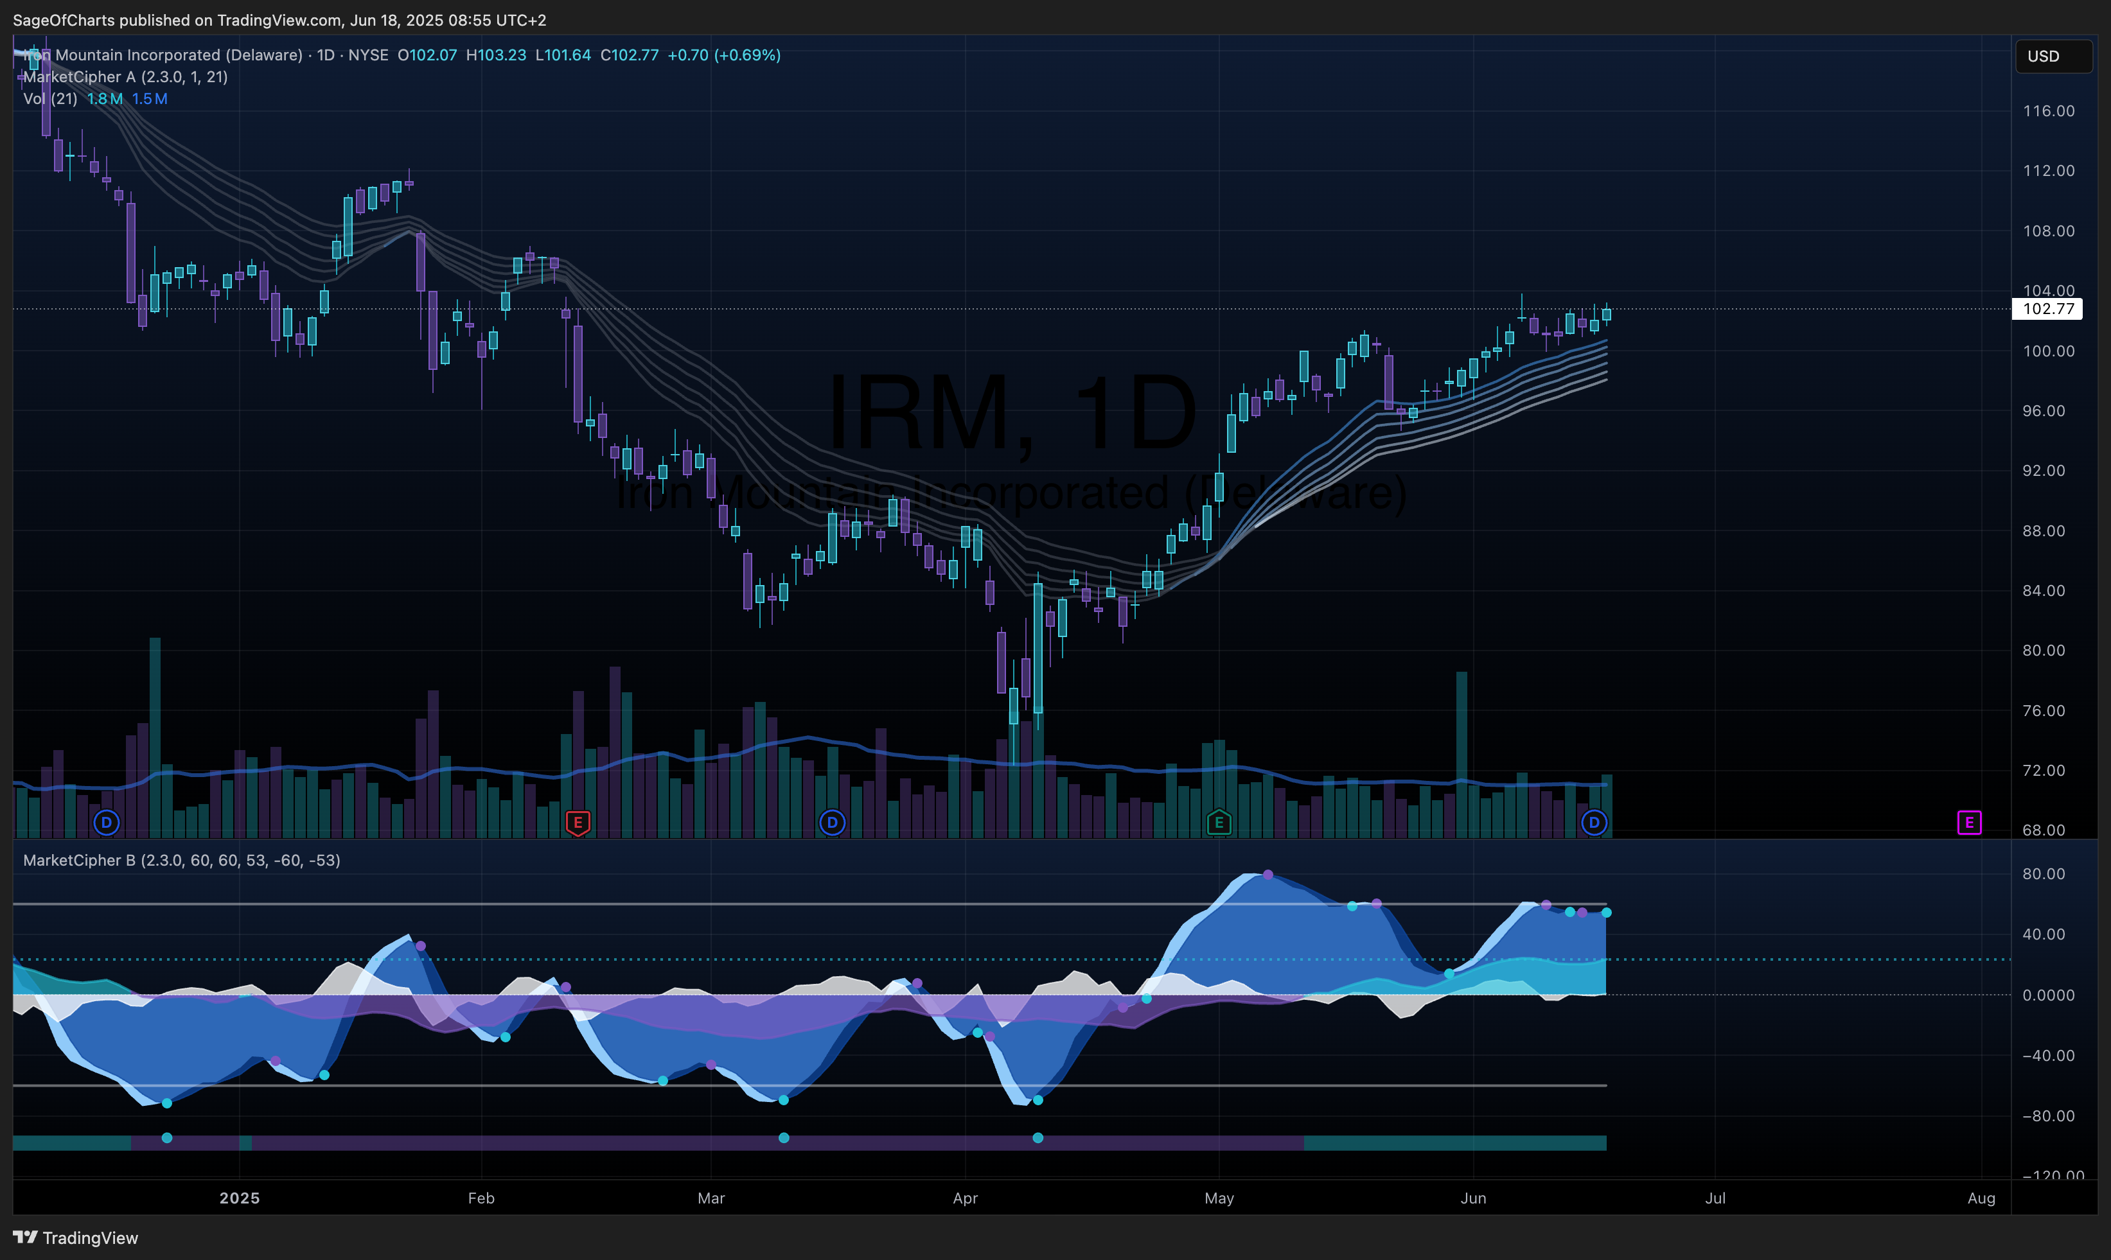Screen dimensions: 2111x1260
Task: Click the Jun label on time axis
Action: [1473, 1198]
